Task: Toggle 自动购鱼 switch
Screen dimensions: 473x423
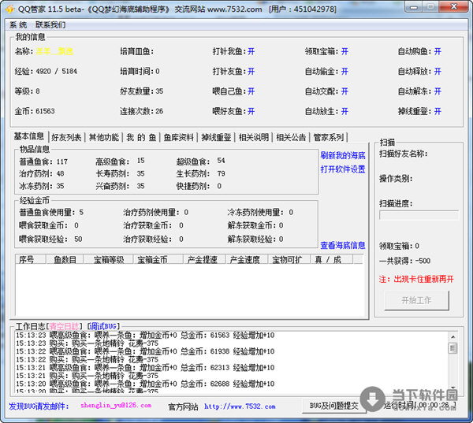Action: click(x=438, y=51)
